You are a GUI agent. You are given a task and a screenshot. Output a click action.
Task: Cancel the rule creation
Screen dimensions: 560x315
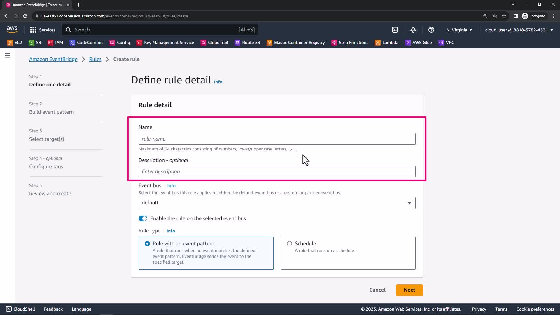point(377,290)
